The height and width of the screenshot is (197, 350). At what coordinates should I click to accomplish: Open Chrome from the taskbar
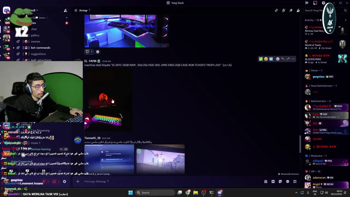tap(188, 193)
